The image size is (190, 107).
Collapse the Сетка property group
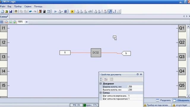(101, 93)
